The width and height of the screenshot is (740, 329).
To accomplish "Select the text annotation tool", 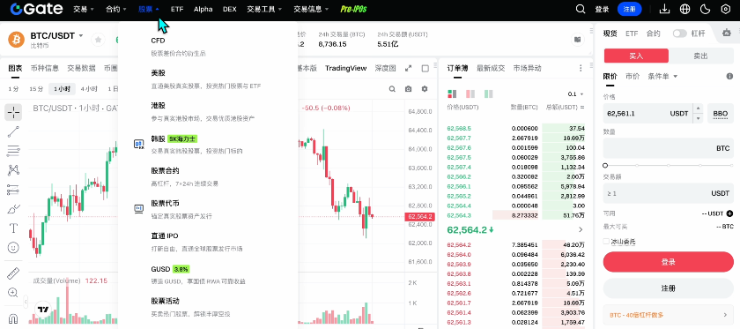I will point(14,228).
